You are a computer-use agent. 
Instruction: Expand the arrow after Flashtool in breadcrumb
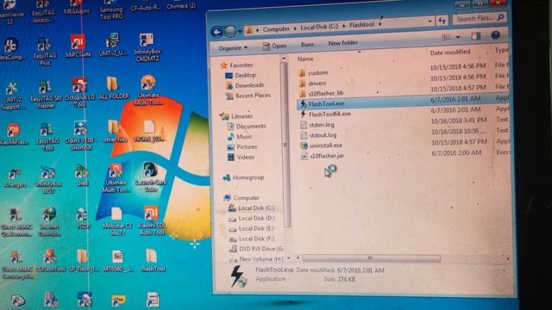click(380, 24)
